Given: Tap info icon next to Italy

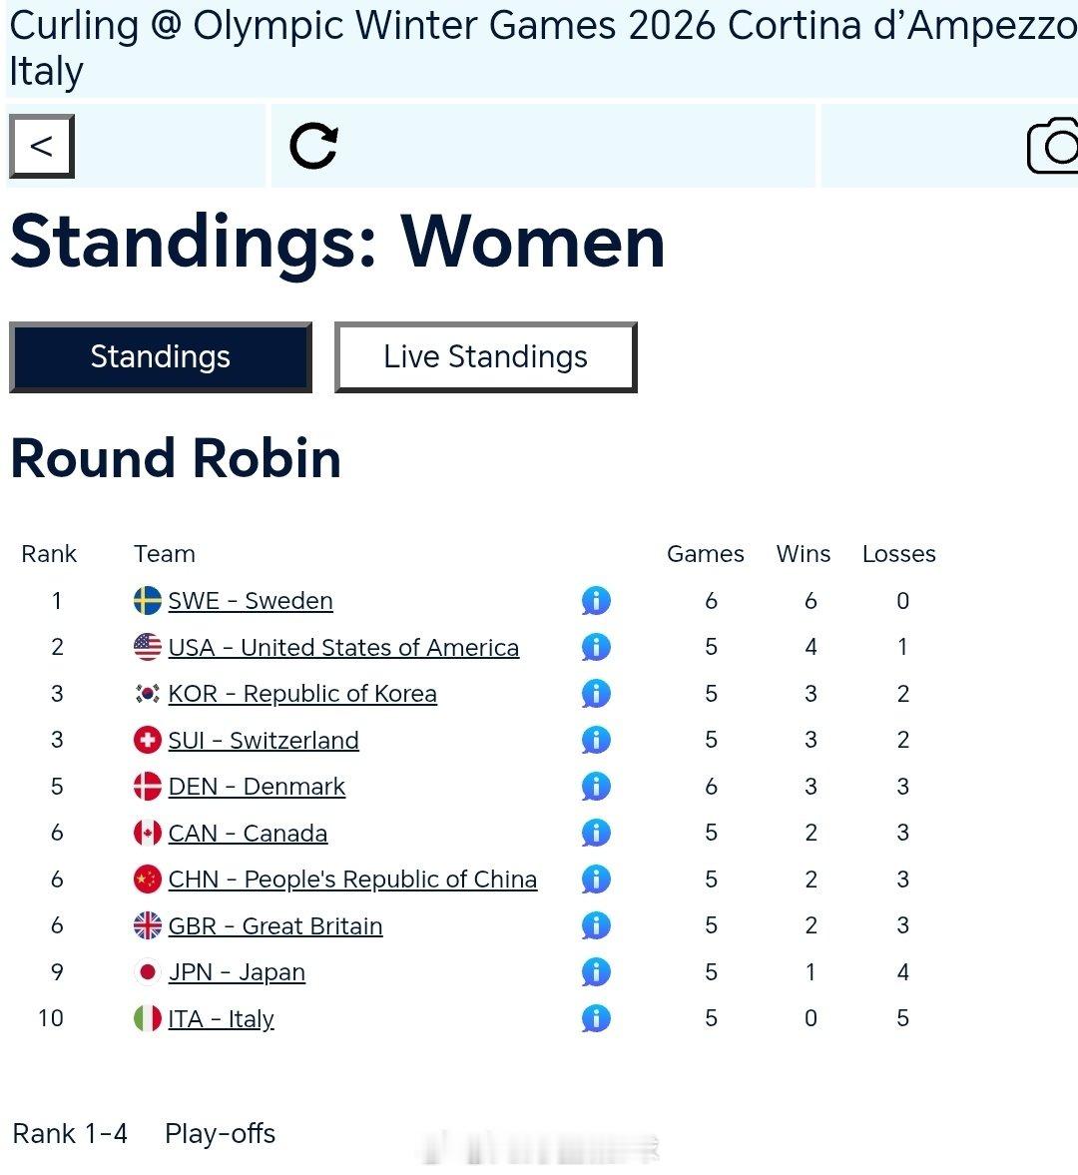Looking at the screenshot, I should [x=596, y=1018].
